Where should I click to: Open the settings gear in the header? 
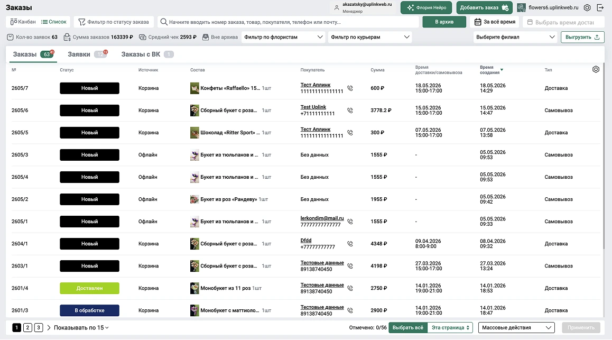tap(587, 7)
